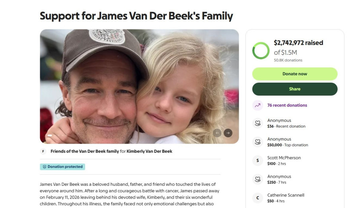
Task: Click the heart-hand icon next to the $36 donation
Action: [x=257, y=123]
